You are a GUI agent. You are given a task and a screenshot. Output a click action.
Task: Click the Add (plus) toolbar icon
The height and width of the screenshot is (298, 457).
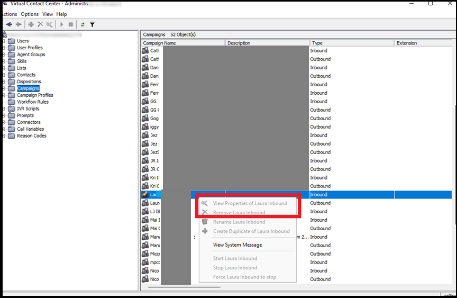pyautogui.click(x=31, y=24)
